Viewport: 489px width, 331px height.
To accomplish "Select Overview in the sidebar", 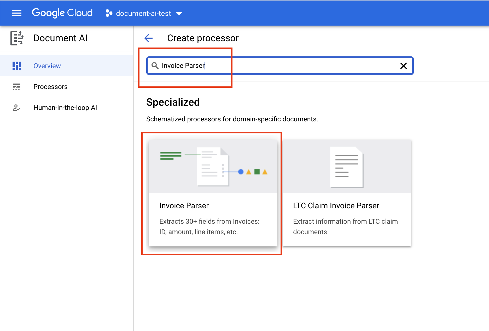I will pos(47,66).
